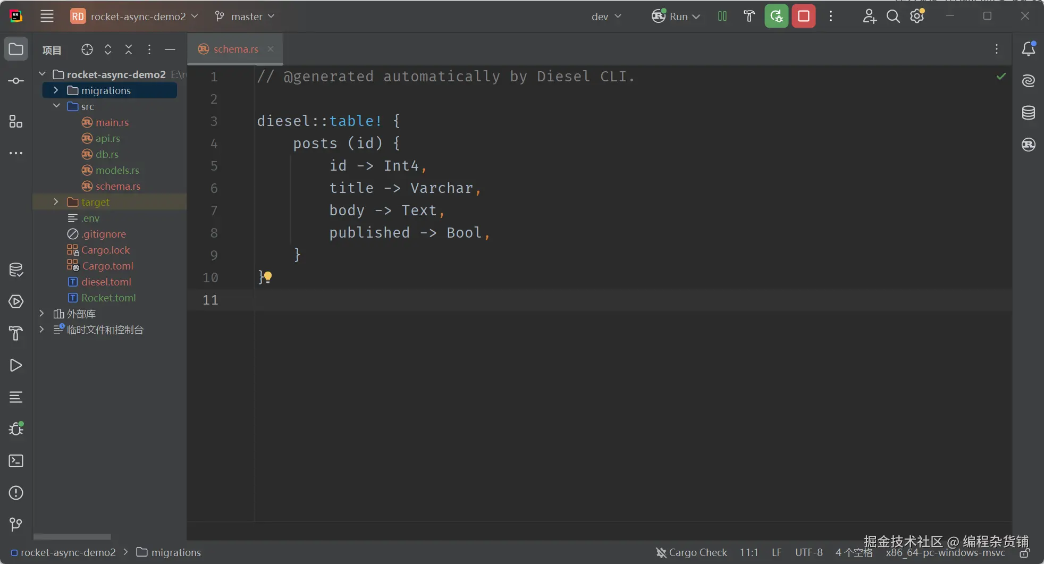Expand the migrations folder
This screenshot has height=564, width=1044.
click(x=56, y=90)
